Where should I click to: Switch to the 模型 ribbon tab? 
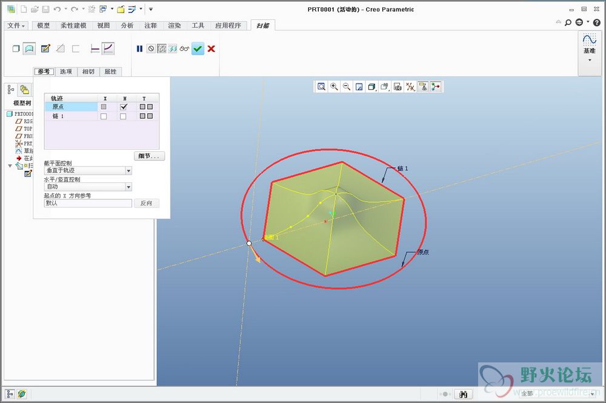coord(43,25)
